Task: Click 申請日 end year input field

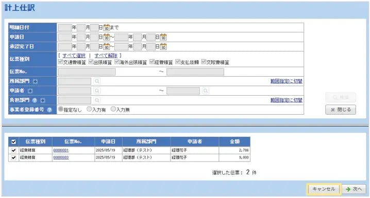Action: (x=122, y=37)
